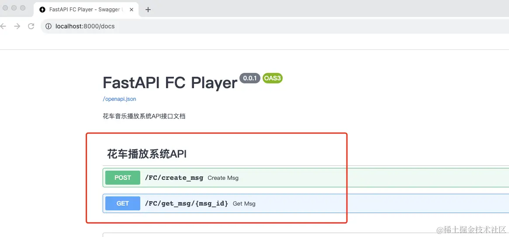This screenshot has height=237, width=509.
Task: Click the 花车音乐播放系统API接口文档 description
Action: point(144,116)
